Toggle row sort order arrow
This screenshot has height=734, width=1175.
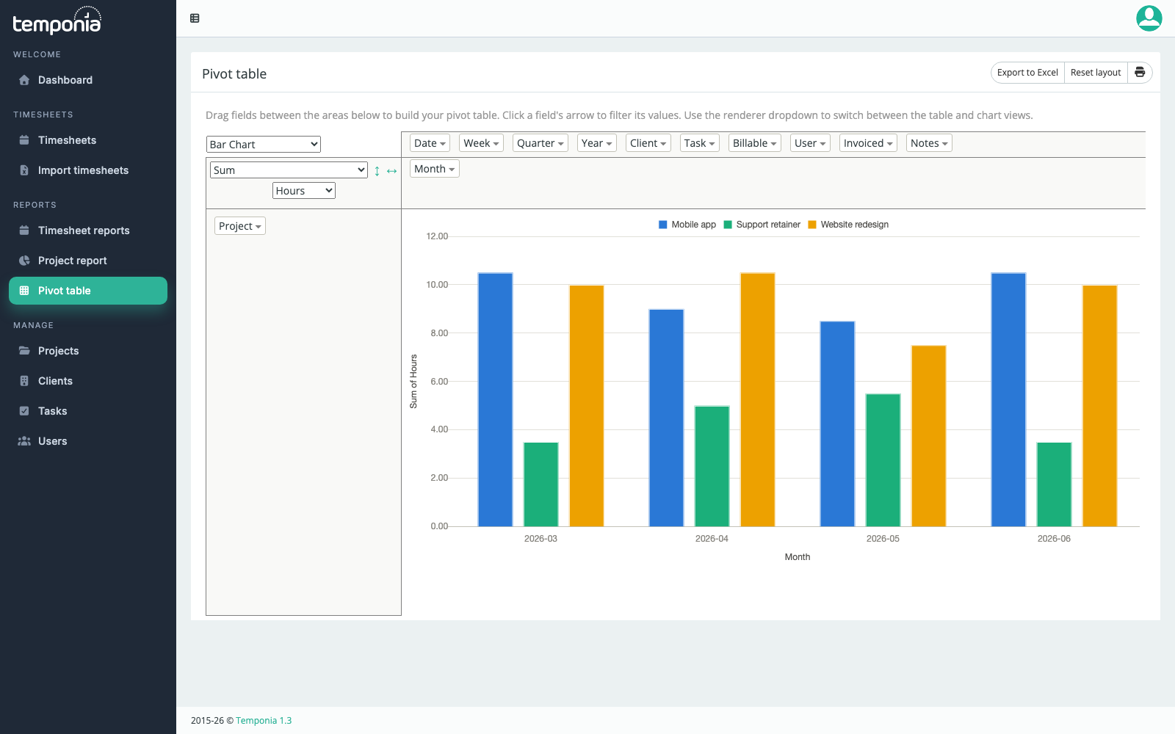(x=377, y=170)
